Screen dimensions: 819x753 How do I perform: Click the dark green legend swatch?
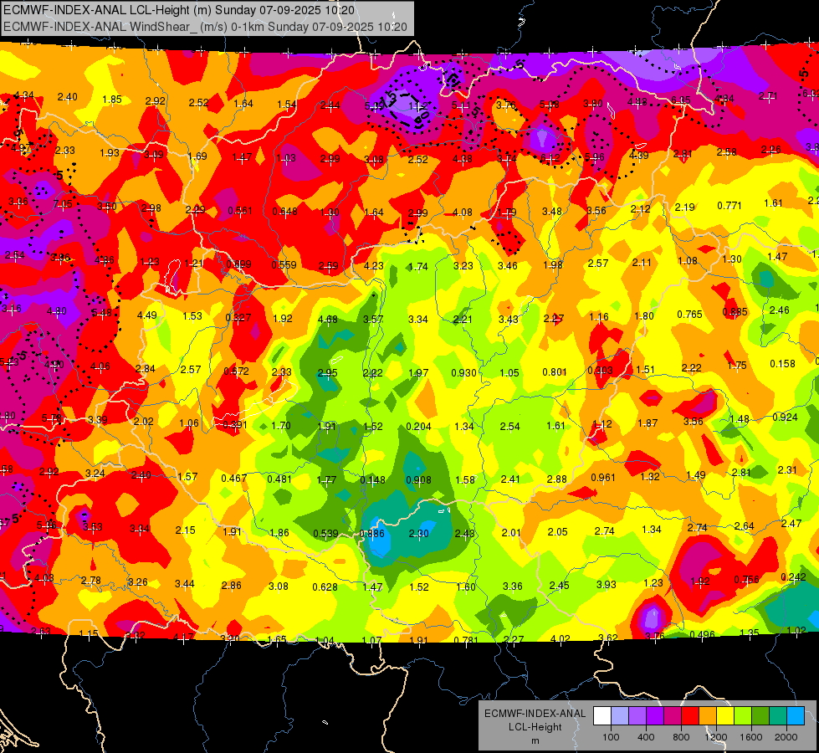pyautogui.click(x=760, y=716)
